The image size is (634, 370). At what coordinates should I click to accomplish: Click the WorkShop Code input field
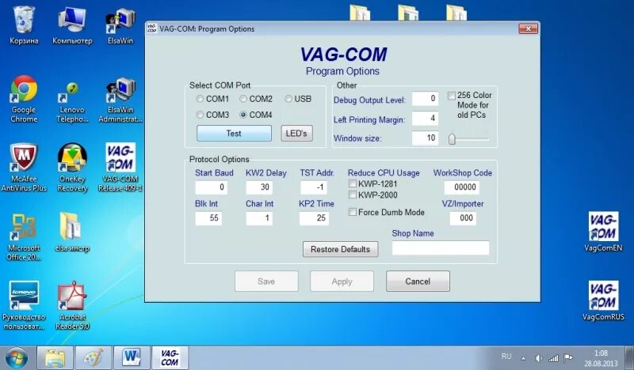[x=462, y=187]
